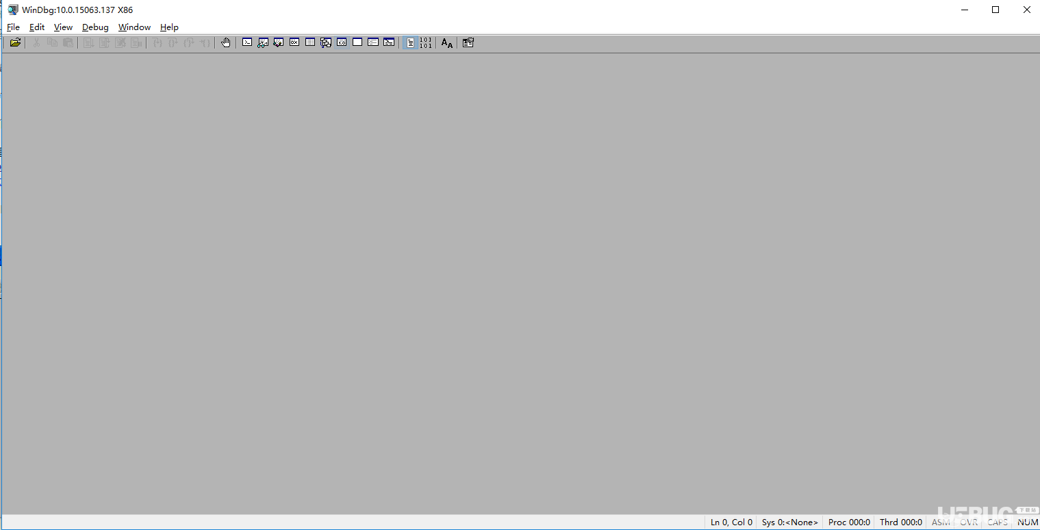Screen dimensions: 1040x530
Task: Click the ASM status bar indicator
Action: click(941, 522)
